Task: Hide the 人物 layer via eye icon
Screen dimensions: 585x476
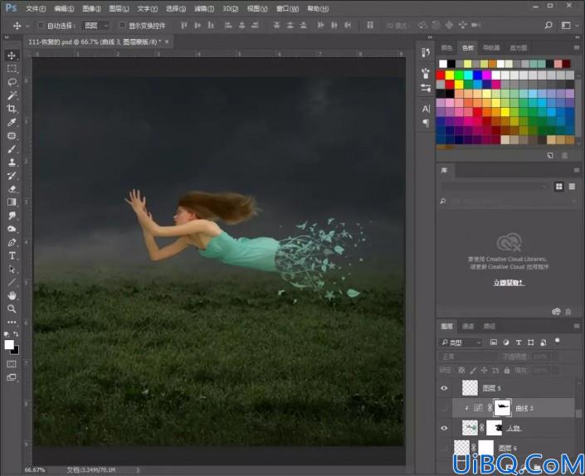Action: click(444, 428)
